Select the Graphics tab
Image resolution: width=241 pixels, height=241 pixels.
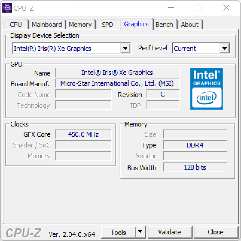click(136, 24)
